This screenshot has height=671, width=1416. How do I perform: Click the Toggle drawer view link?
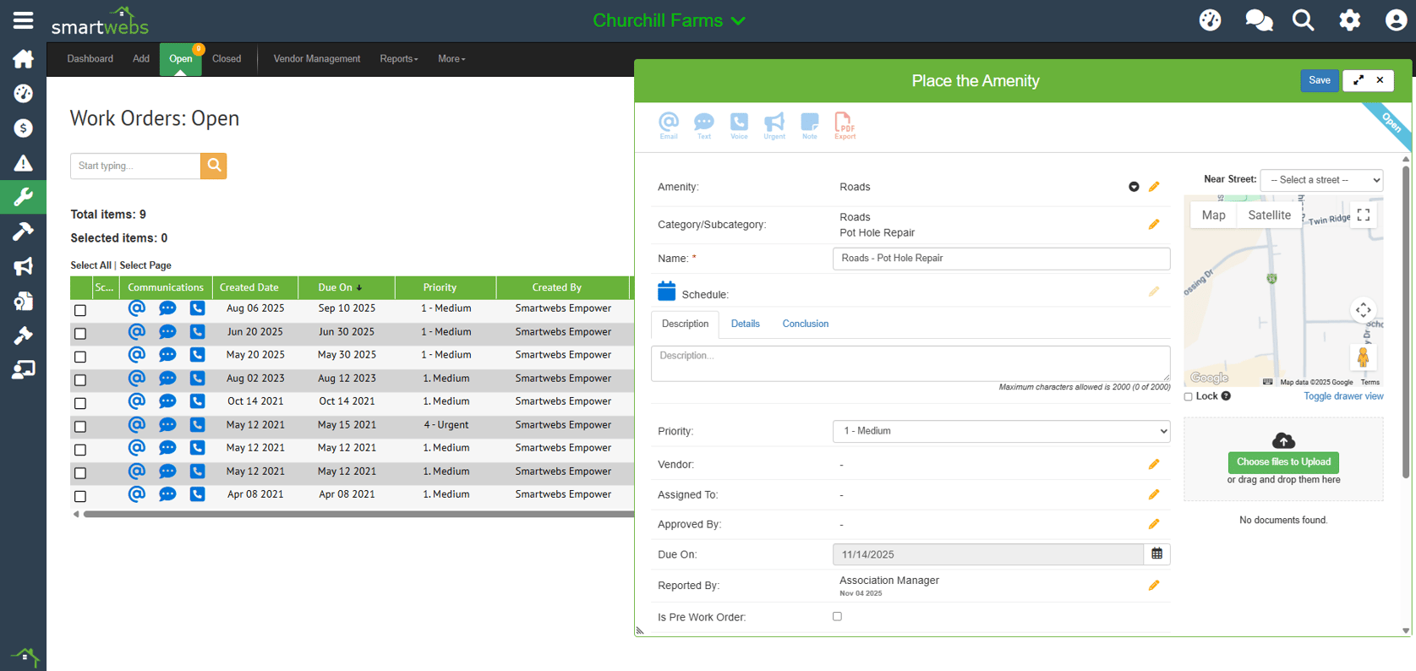pyautogui.click(x=1343, y=396)
